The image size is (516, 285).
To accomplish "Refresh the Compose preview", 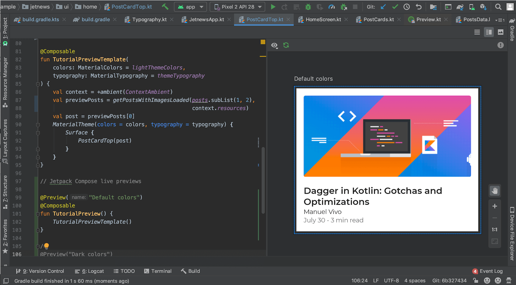I will pos(286,45).
